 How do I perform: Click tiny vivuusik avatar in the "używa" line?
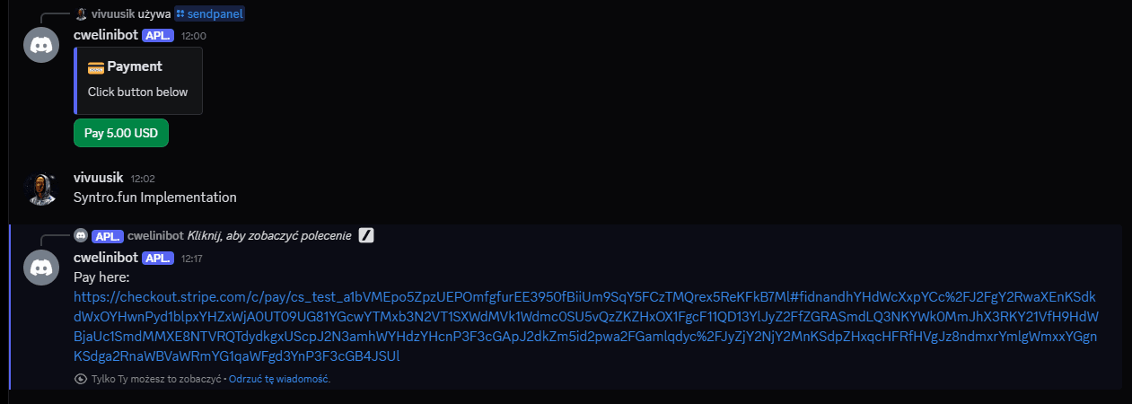[x=82, y=14]
